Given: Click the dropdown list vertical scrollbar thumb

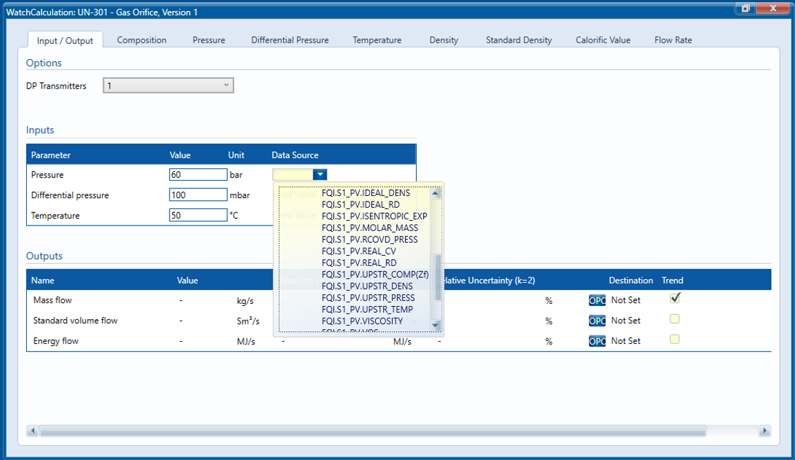Looking at the screenshot, I should [435, 277].
